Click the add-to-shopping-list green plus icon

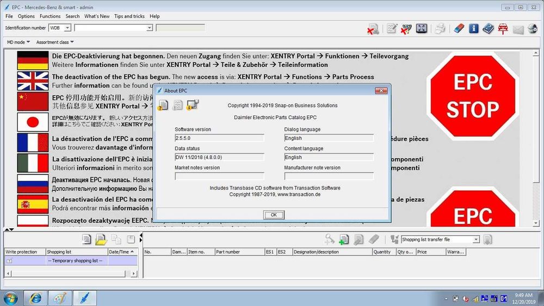344,240
